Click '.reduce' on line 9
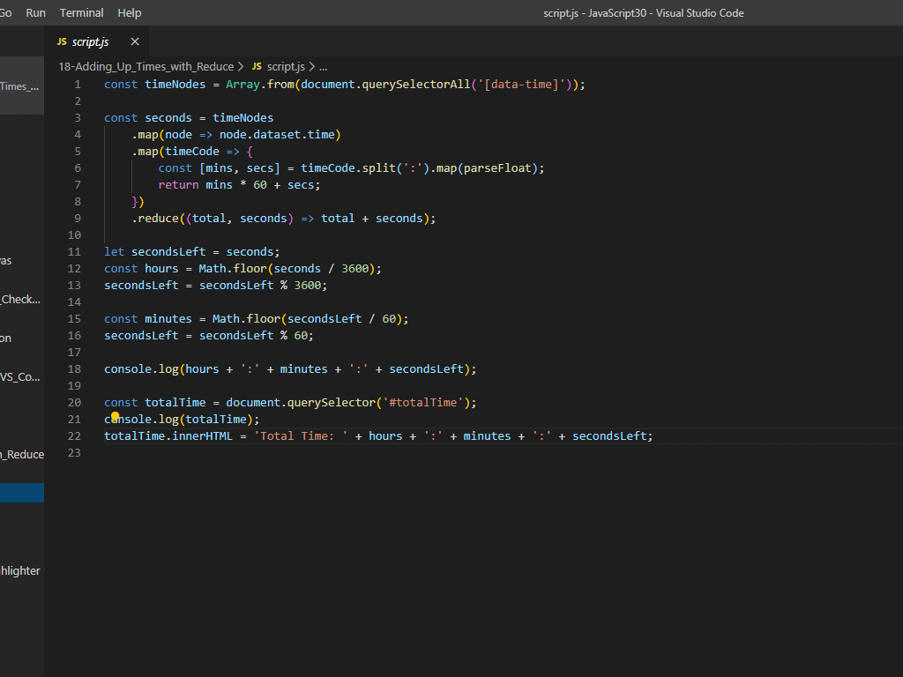The width and height of the screenshot is (903, 677). pyautogui.click(x=155, y=219)
